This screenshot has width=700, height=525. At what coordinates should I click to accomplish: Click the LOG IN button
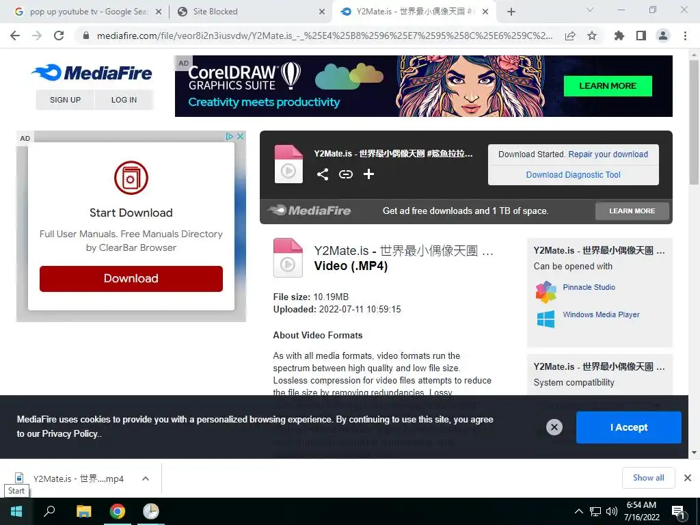point(124,100)
